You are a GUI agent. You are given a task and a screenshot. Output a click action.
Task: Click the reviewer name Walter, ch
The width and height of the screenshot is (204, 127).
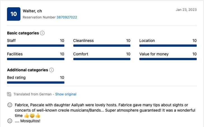coord(32,11)
